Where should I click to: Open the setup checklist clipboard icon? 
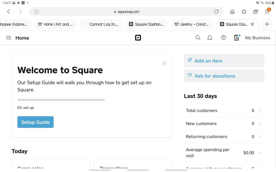237,37
